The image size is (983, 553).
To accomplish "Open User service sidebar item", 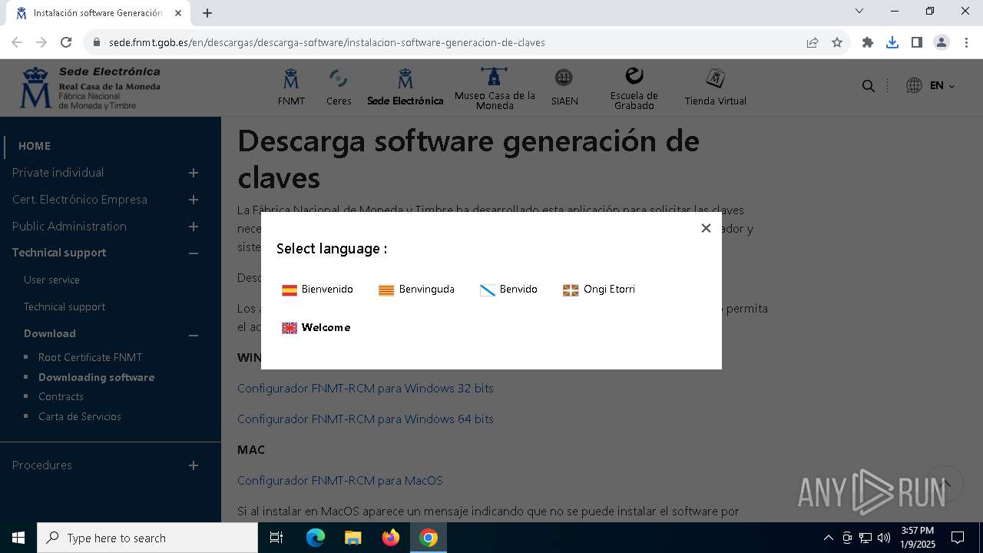I will tap(51, 280).
